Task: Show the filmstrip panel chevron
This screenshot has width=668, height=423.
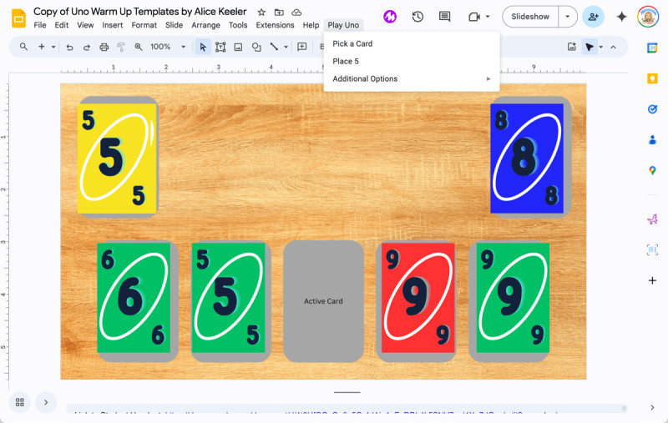Action: 46,402
